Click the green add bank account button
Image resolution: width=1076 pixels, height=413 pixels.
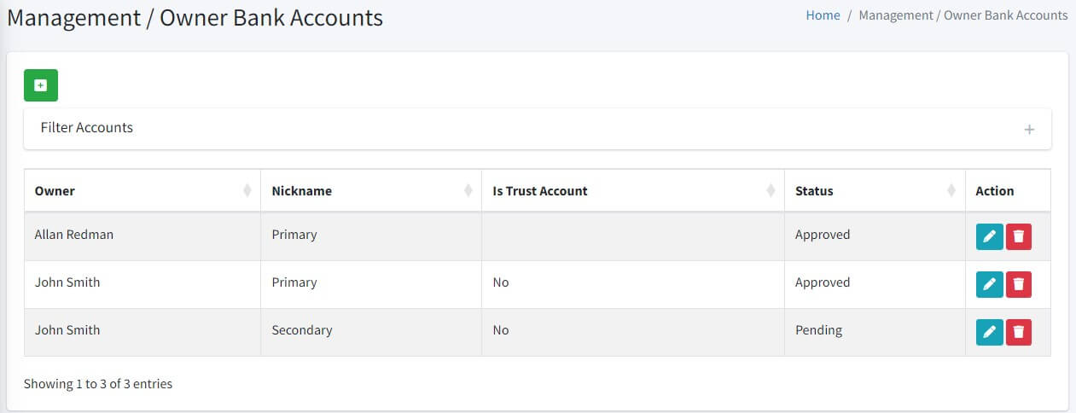40,85
